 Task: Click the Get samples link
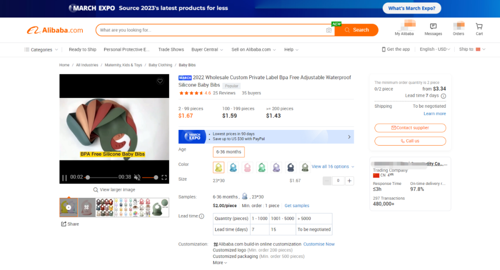point(297,206)
